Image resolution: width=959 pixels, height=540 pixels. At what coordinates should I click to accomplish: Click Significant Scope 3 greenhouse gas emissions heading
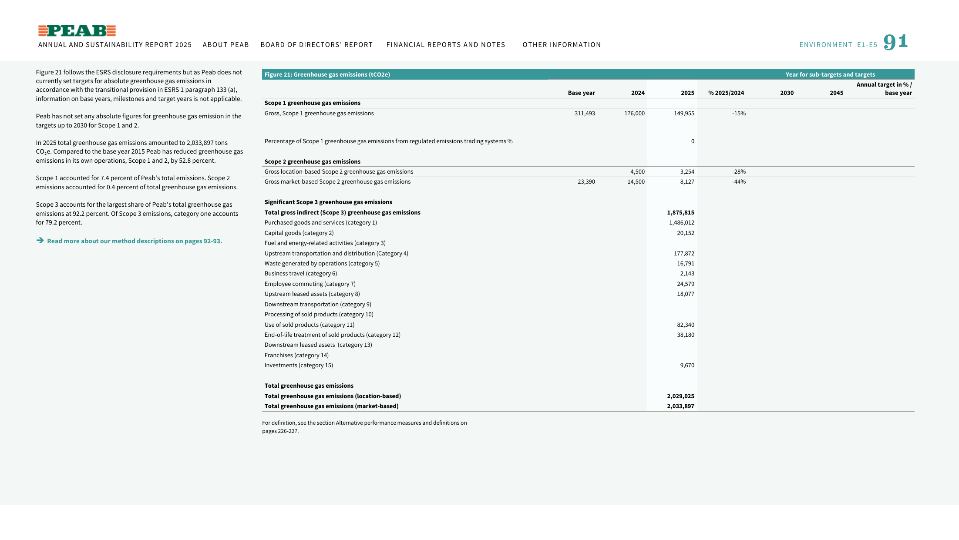328,202
